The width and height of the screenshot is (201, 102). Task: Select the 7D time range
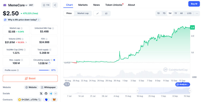click(164, 13)
